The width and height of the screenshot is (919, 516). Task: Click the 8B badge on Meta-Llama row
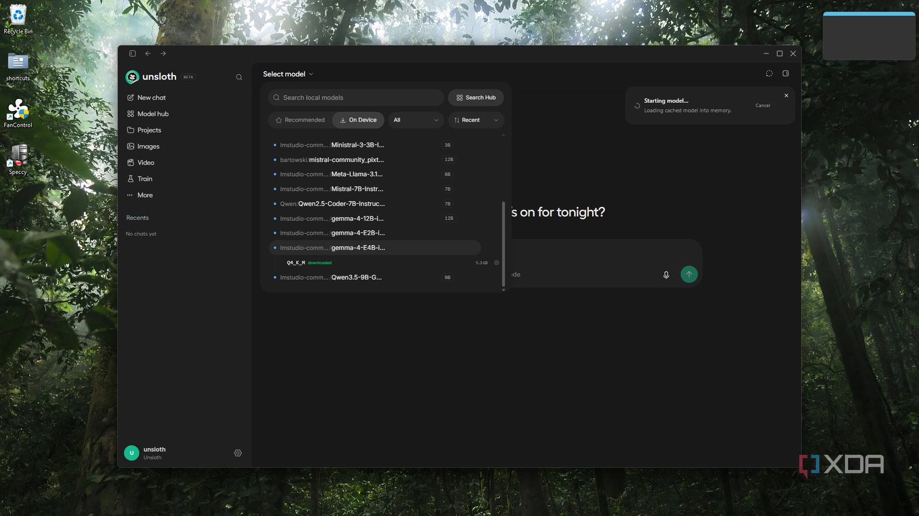(447, 174)
